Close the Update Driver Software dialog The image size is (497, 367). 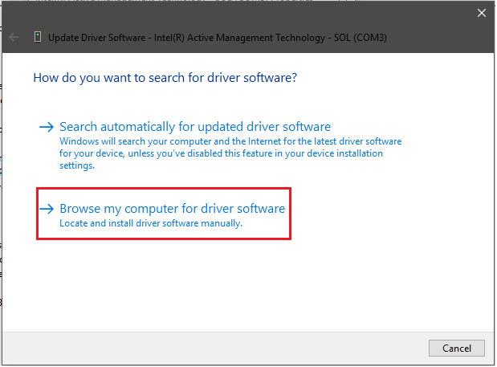tap(482, 13)
